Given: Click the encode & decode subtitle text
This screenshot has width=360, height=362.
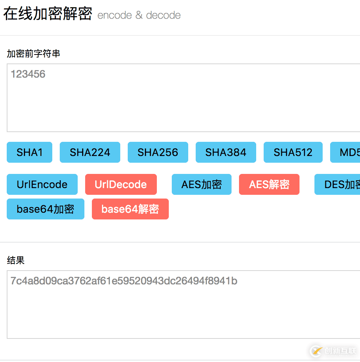Looking at the screenshot, I should pyautogui.click(x=139, y=15).
